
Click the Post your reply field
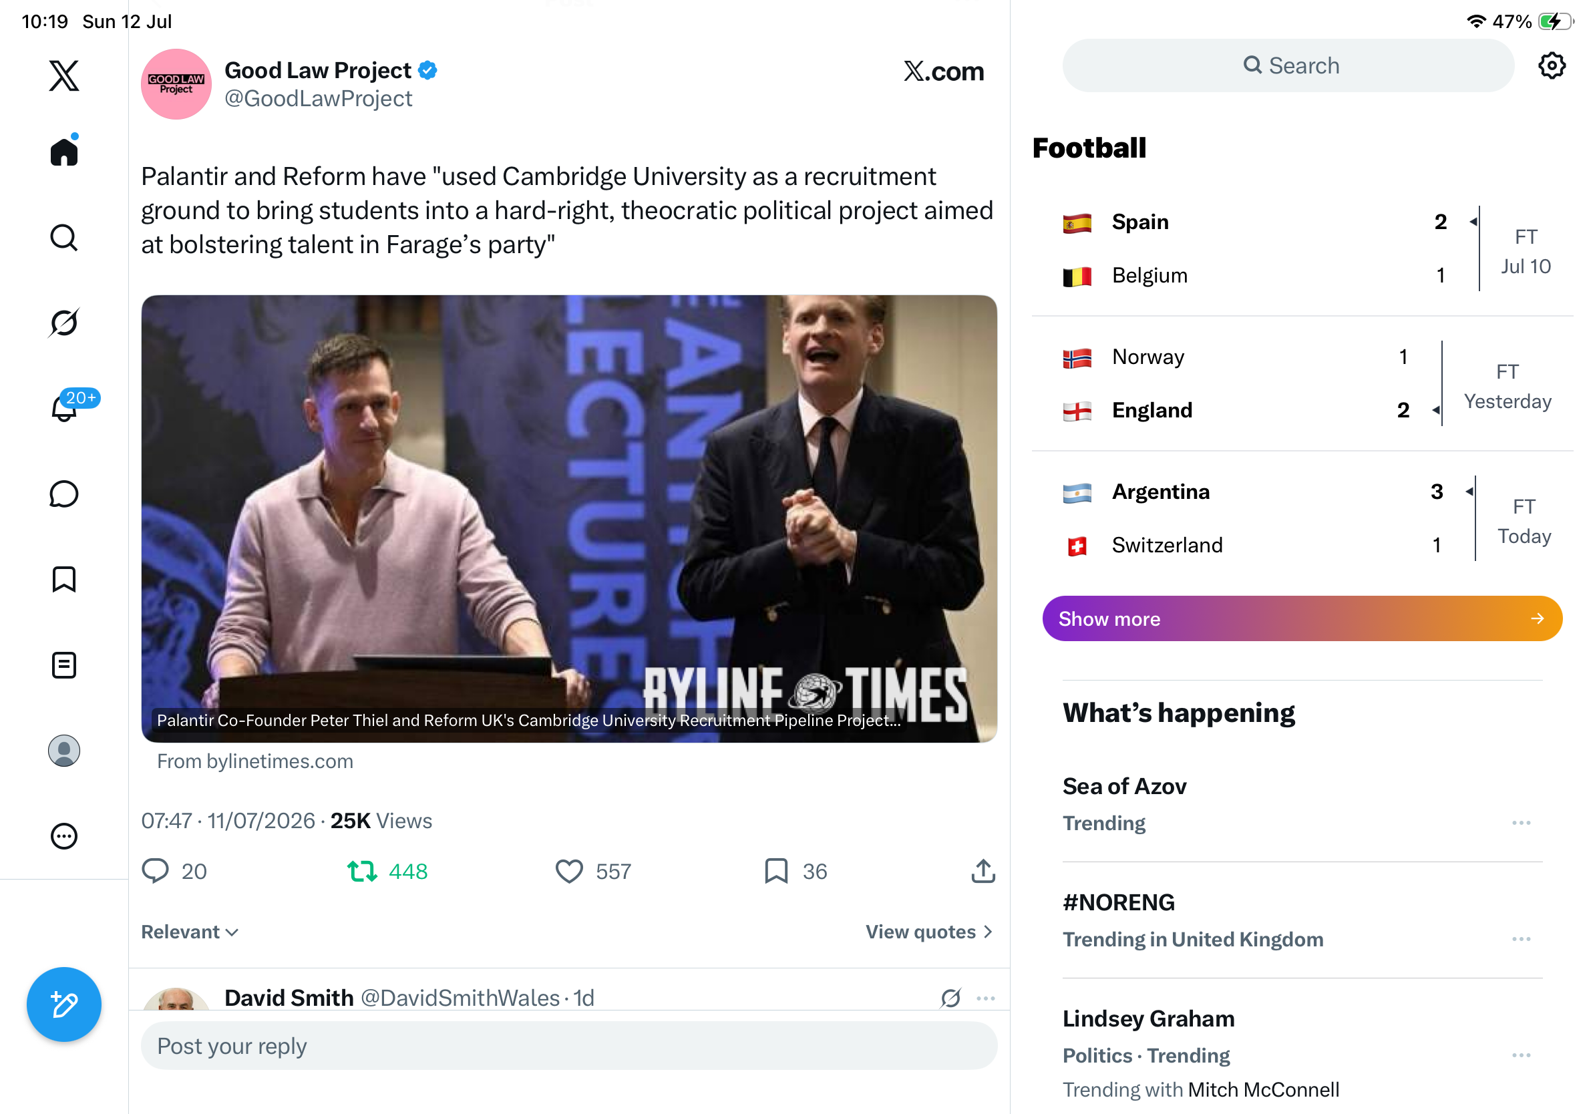(569, 1046)
